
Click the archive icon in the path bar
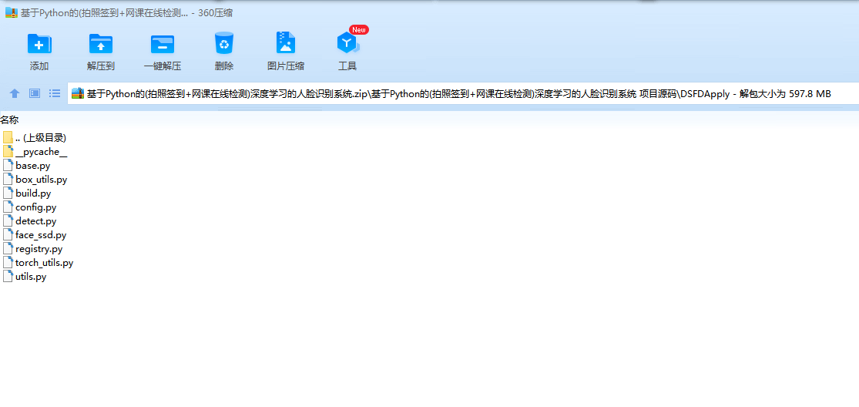(78, 94)
